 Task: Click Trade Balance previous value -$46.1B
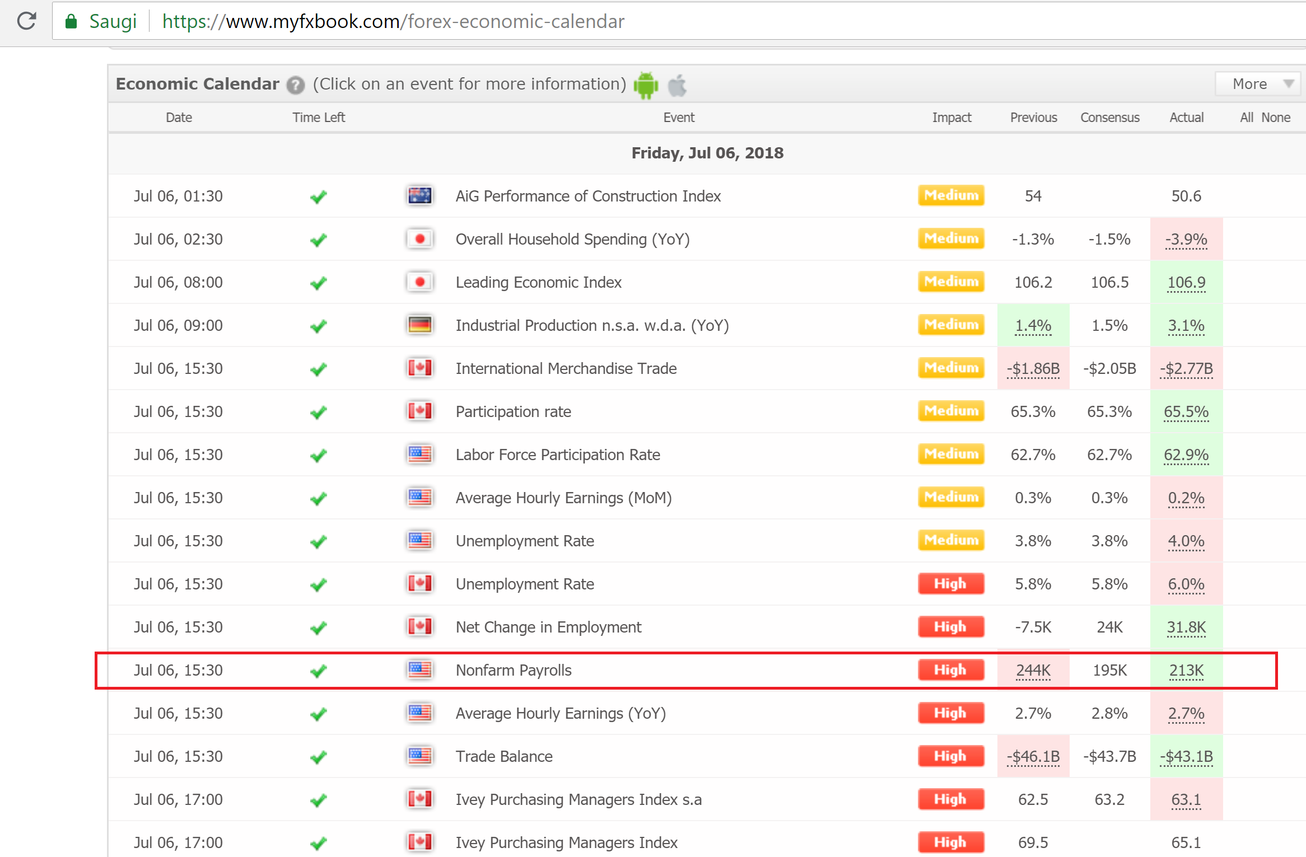tap(1033, 756)
